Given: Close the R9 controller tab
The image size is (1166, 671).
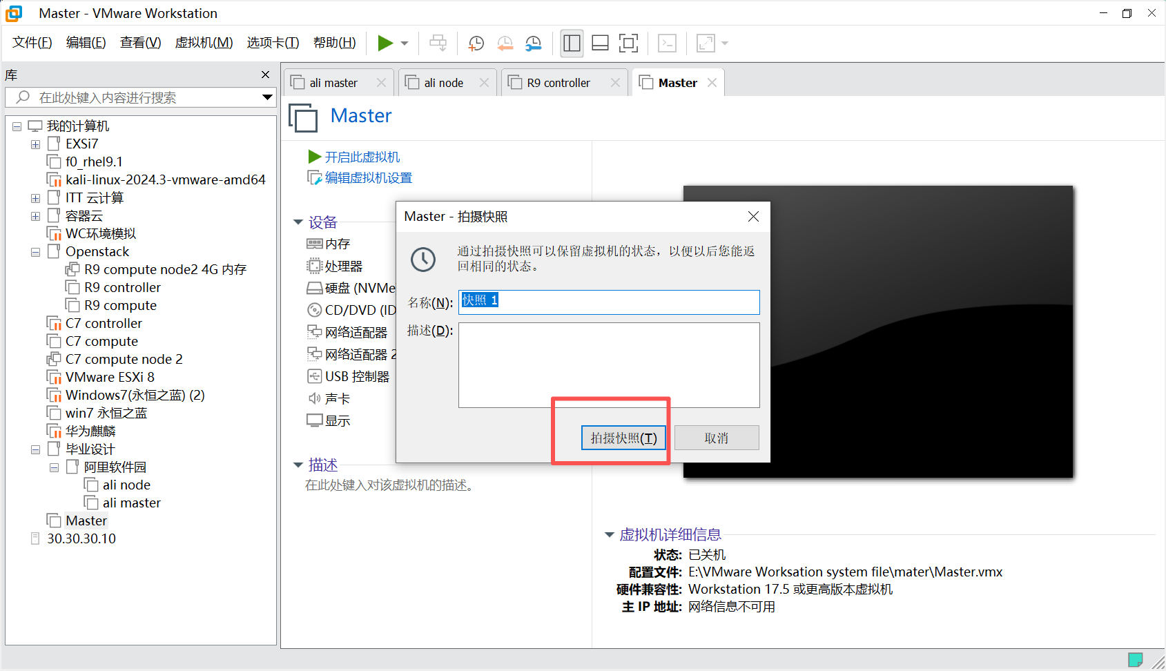Looking at the screenshot, I should (x=615, y=83).
